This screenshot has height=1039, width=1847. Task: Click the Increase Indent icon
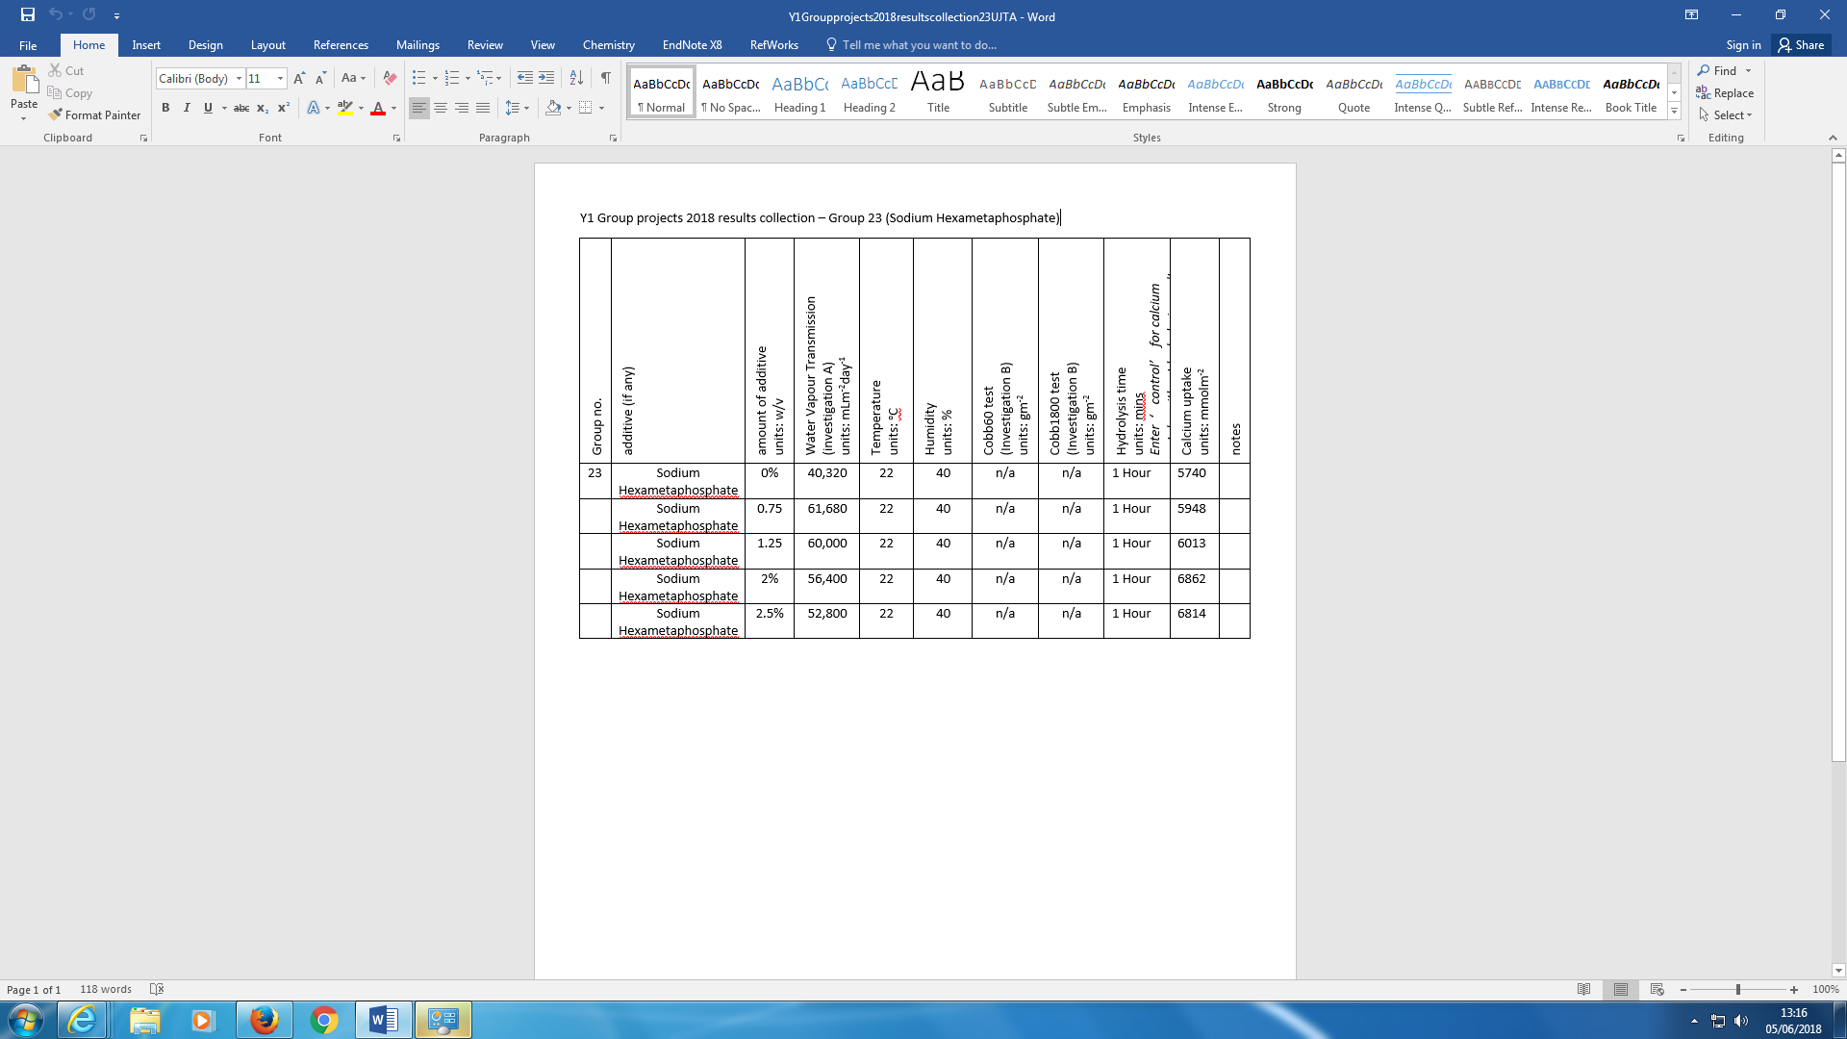pyautogui.click(x=546, y=78)
